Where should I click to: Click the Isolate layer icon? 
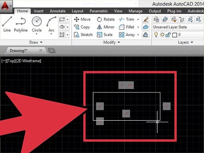coord(190,20)
